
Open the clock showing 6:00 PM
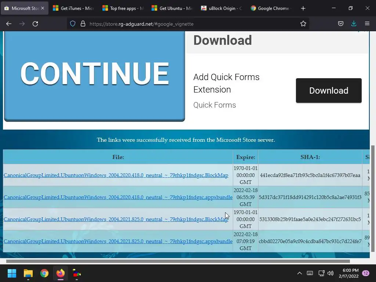click(349, 273)
